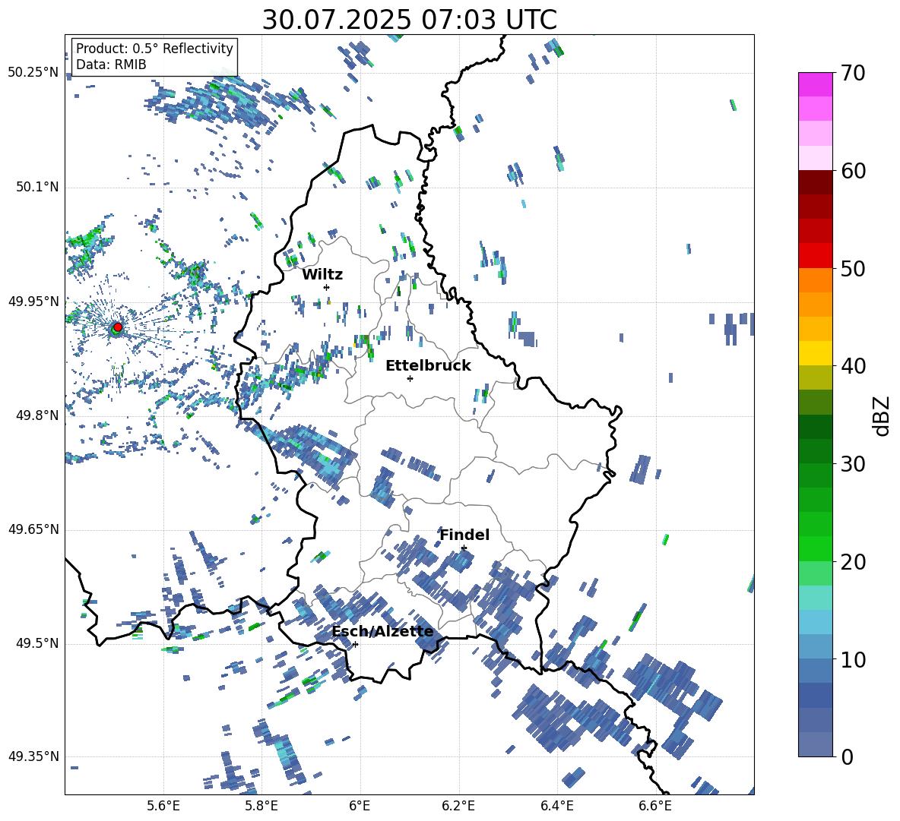Click the 6.2°E longitude label
900x821 pixels.
click(458, 806)
